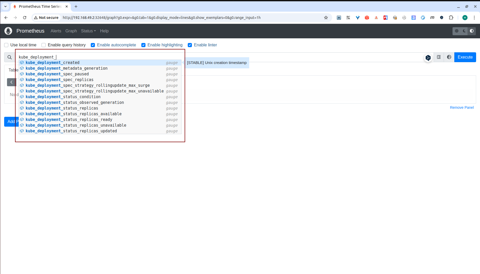Select kube_deployment_status_condition suggestion

100,97
